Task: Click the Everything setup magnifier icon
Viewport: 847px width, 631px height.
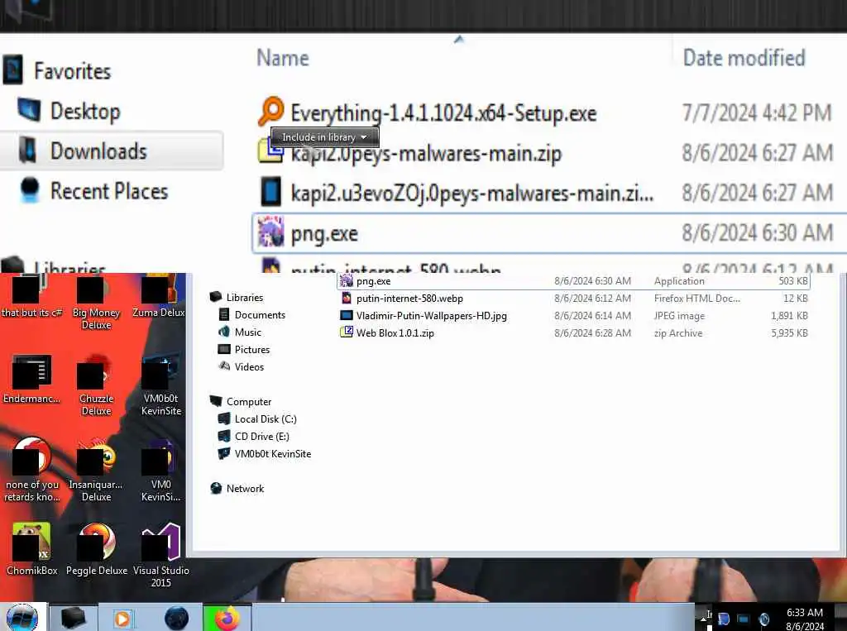Action: pos(270,111)
